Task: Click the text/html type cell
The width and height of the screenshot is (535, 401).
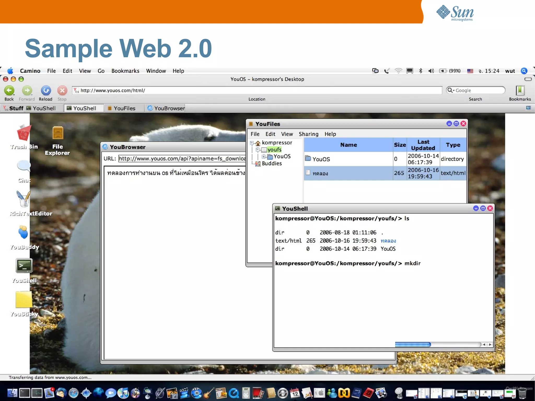Action: 453,173
